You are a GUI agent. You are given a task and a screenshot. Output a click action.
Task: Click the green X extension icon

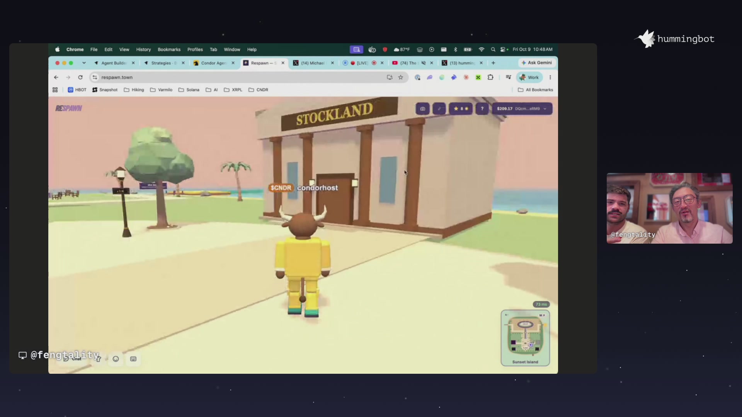(478, 77)
